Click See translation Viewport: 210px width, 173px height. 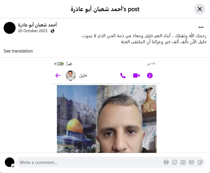click(x=18, y=51)
